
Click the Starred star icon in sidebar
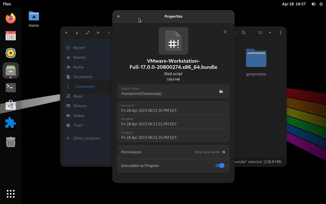68,57
